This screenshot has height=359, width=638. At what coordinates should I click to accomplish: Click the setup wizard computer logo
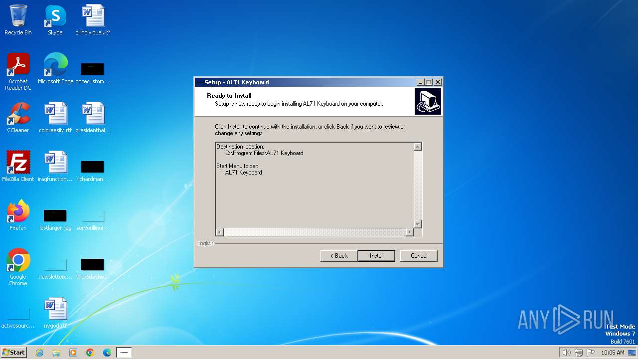428,102
